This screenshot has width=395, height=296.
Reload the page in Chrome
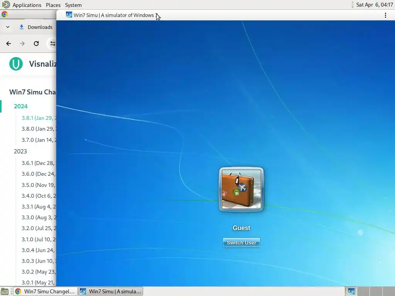[x=36, y=44]
